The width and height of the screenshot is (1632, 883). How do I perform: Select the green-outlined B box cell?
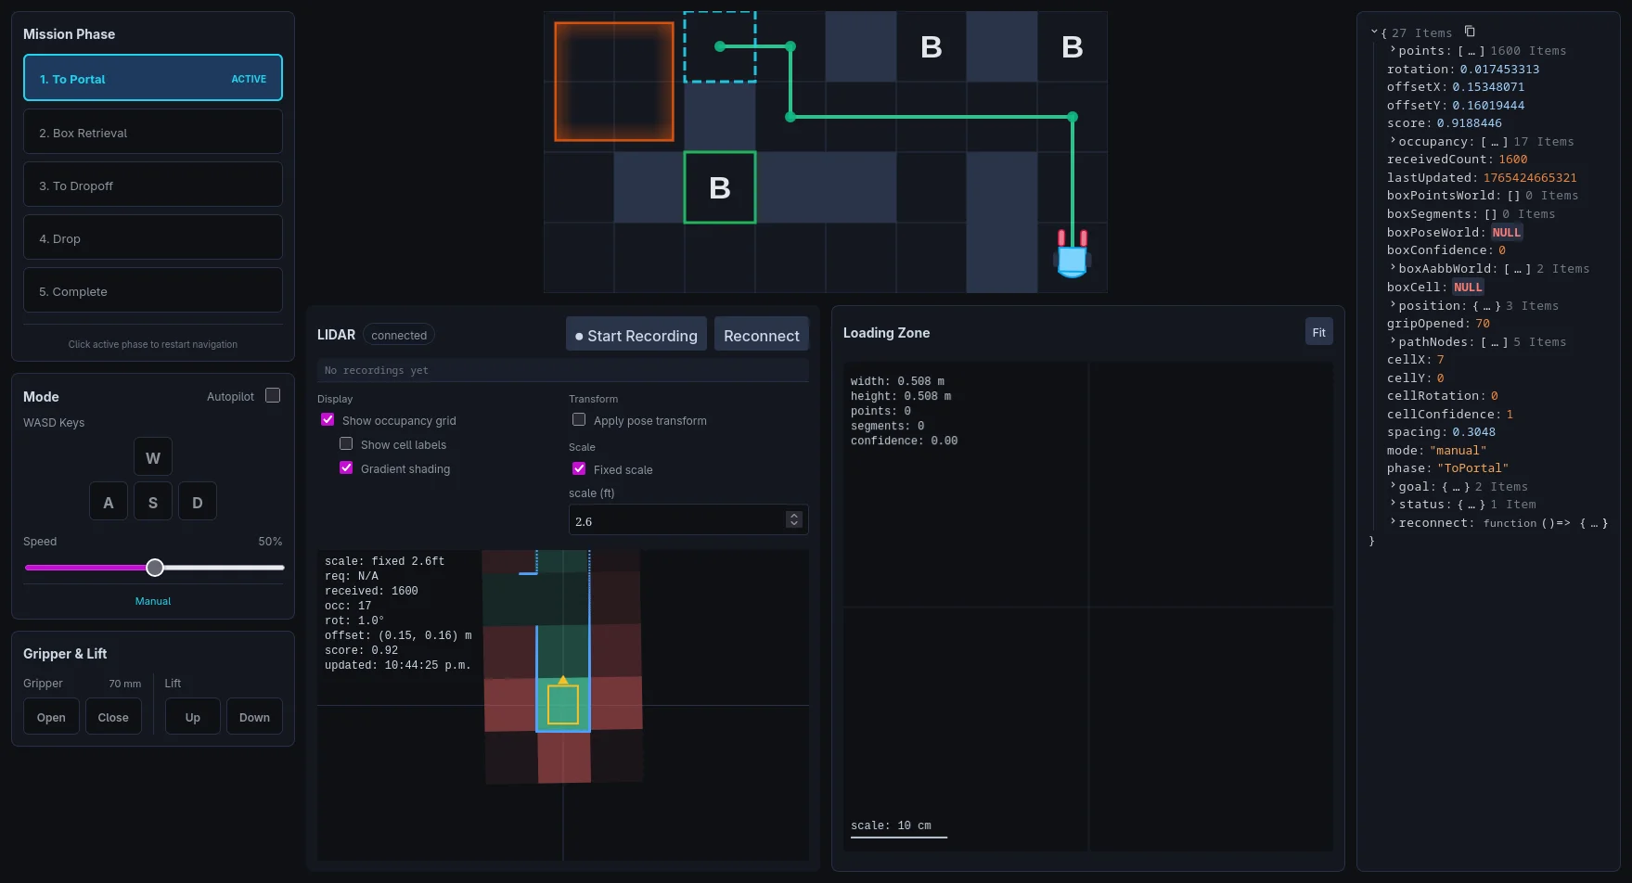click(720, 187)
